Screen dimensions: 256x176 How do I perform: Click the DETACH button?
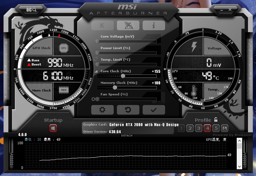coord(127,136)
